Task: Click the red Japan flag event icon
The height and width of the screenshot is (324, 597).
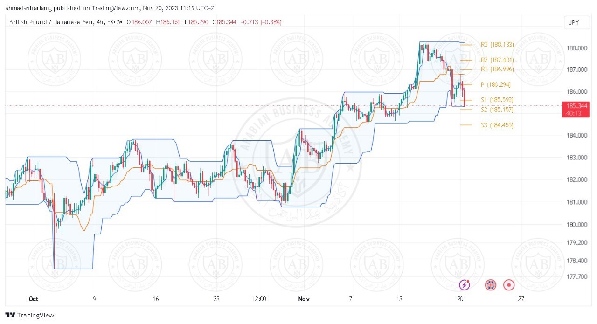Action: pyautogui.click(x=509, y=284)
